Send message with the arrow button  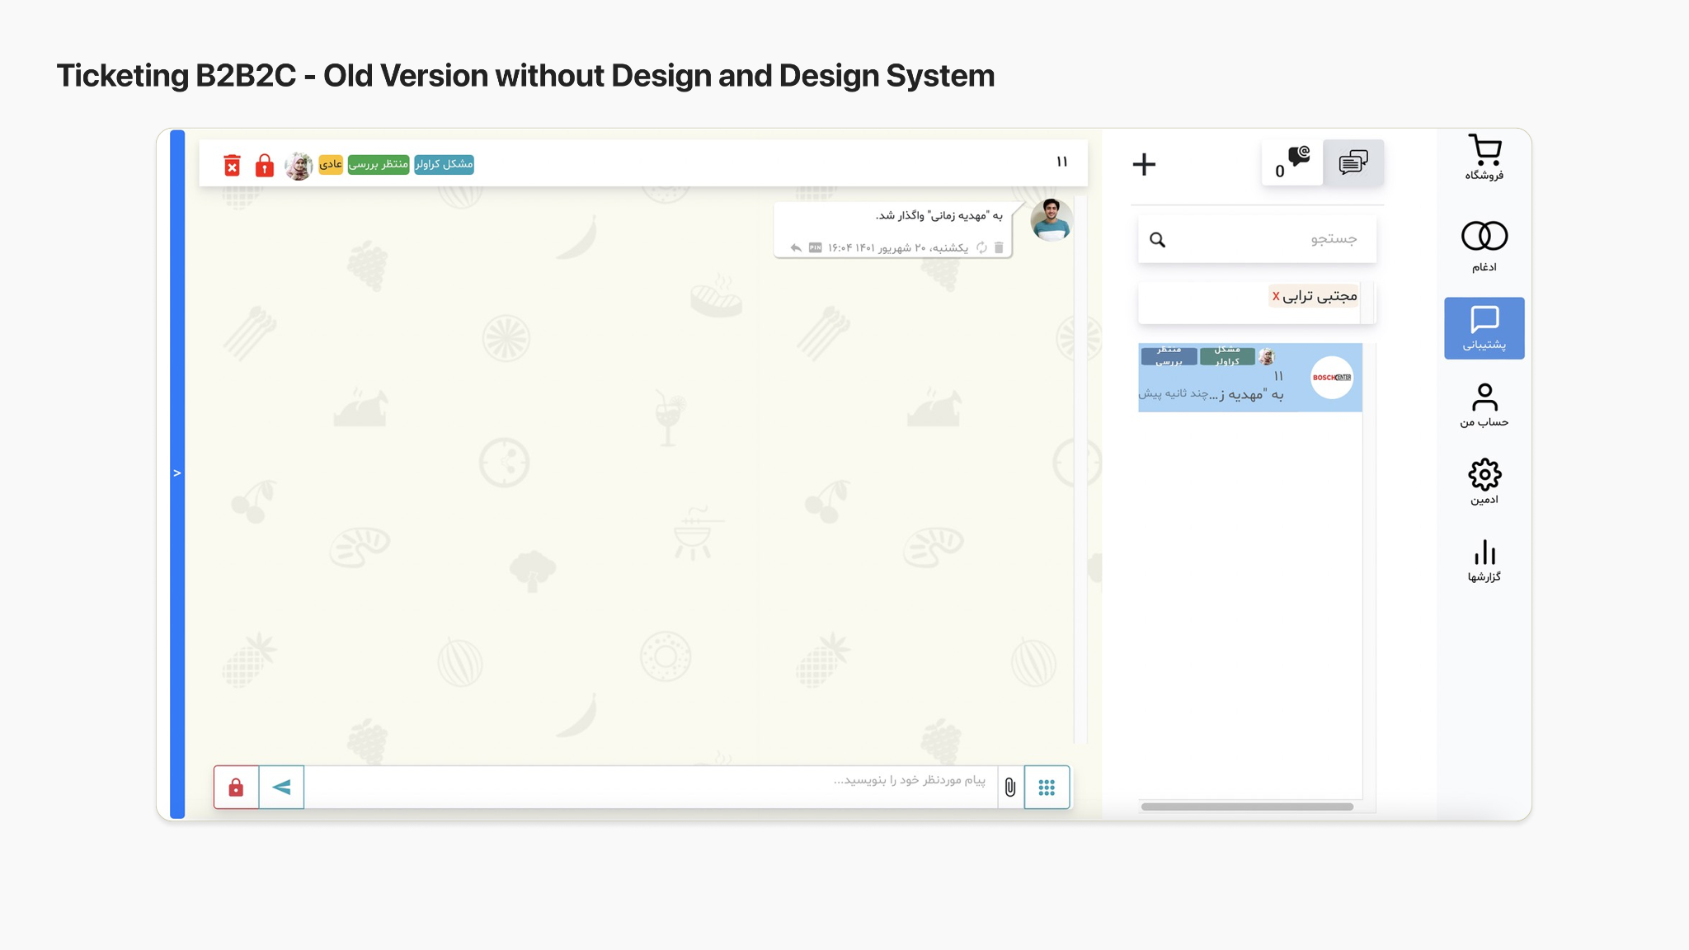click(x=281, y=787)
